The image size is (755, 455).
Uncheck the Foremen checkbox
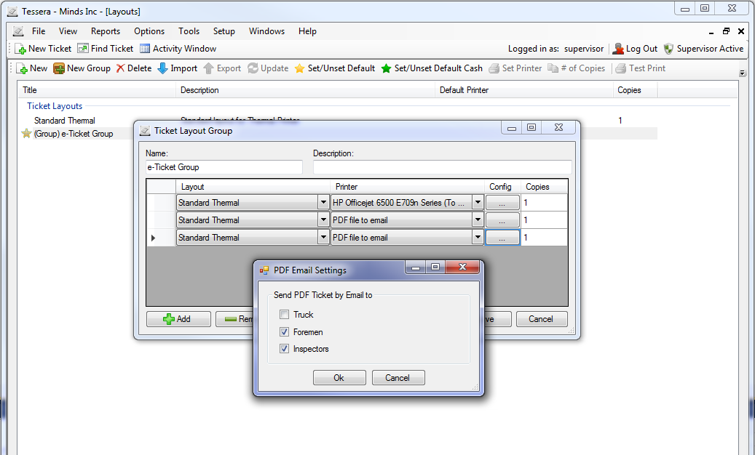(x=285, y=332)
